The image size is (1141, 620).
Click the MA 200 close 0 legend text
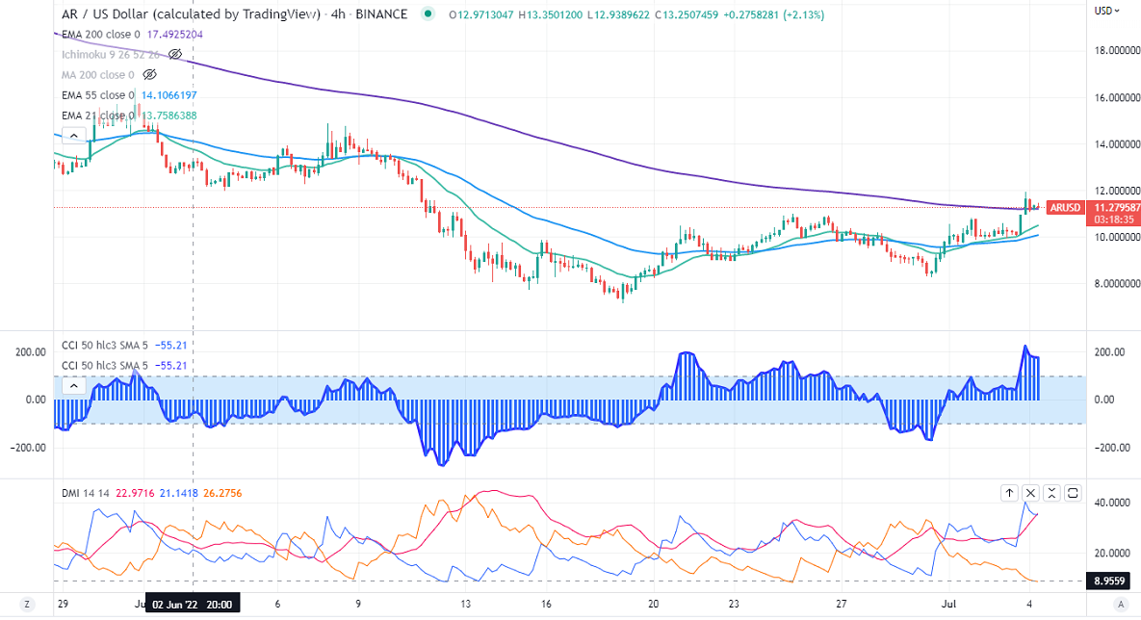[98, 75]
